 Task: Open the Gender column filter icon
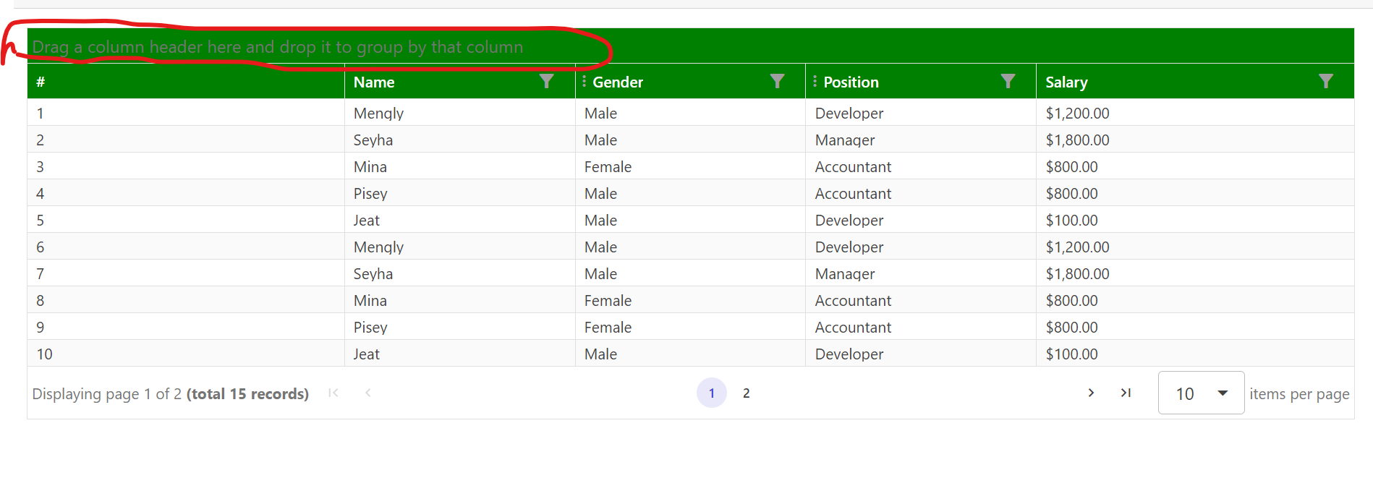click(778, 81)
